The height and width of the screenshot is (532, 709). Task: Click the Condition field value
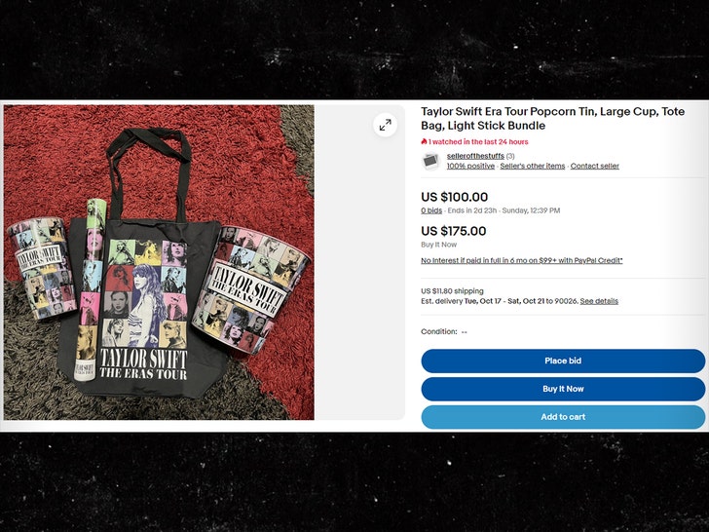point(465,332)
